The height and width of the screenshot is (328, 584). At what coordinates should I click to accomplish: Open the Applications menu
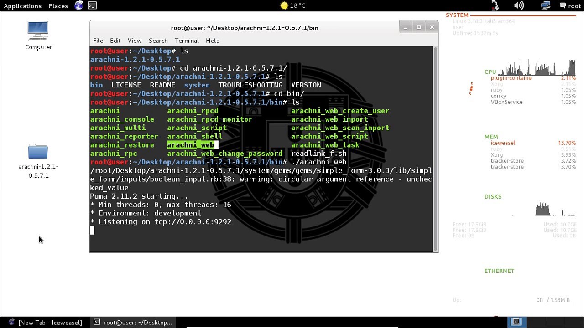click(22, 6)
